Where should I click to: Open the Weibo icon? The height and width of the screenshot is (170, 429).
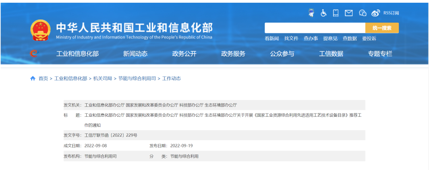tap(376, 13)
